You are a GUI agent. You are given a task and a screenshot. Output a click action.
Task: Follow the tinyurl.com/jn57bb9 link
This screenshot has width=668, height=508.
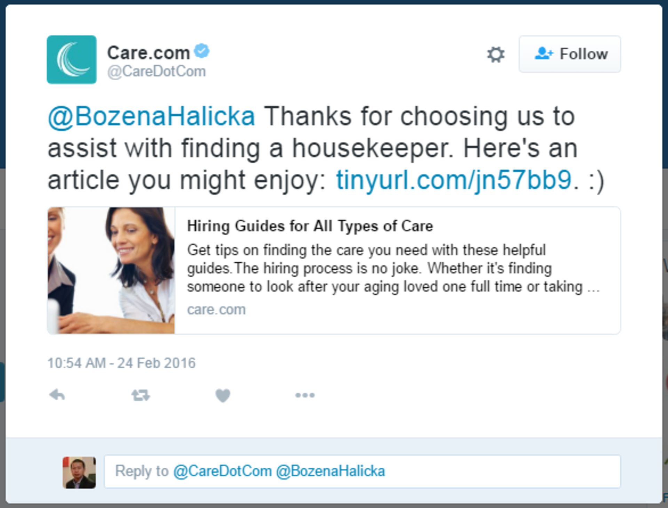point(454,180)
